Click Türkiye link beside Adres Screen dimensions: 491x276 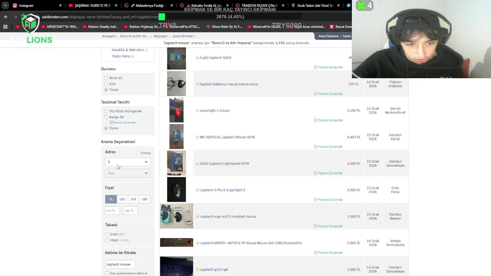coord(145,153)
